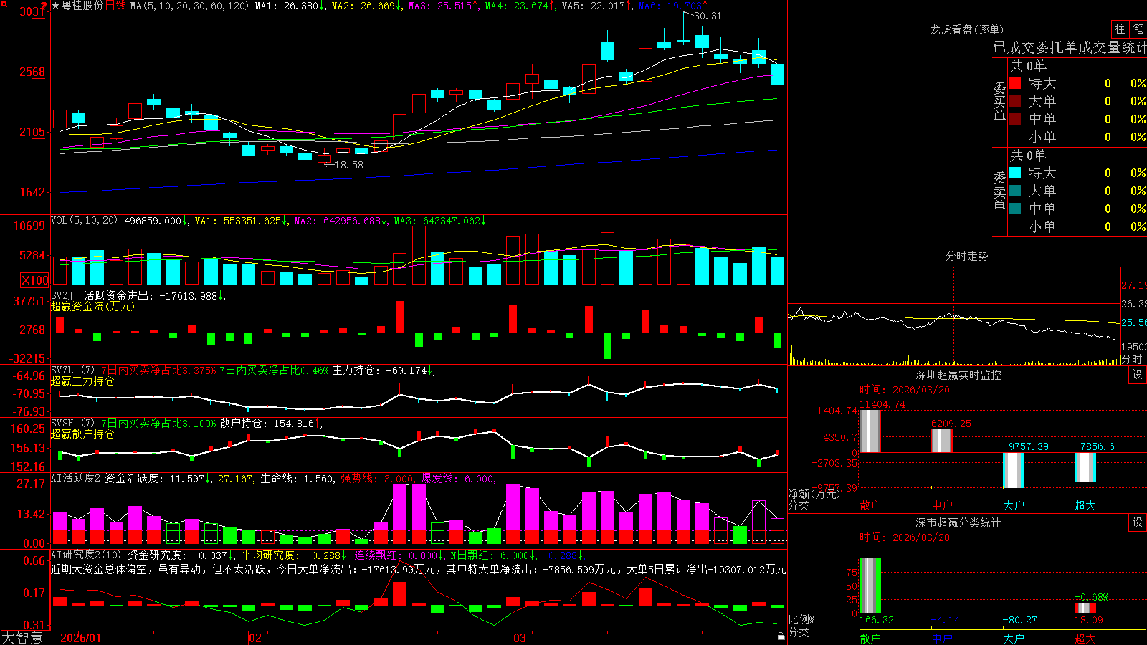1147x645 pixels.
Task: Click the 粤桂股份 stock name
Action: pyautogui.click(x=82, y=6)
